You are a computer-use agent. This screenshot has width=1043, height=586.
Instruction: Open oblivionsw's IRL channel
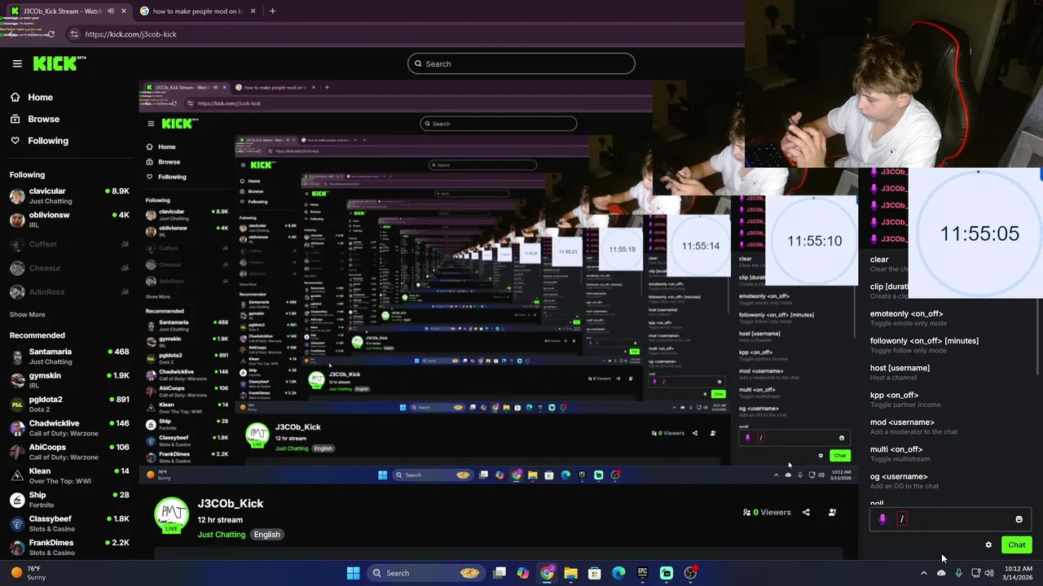tap(68, 220)
